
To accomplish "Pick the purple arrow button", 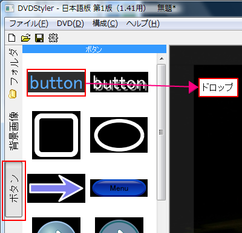I will coord(56,188).
